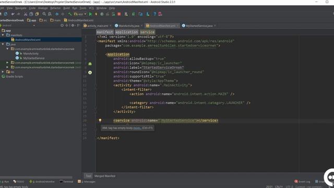Open the app run configuration dropdown
334x188 pixels.
(80, 14)
